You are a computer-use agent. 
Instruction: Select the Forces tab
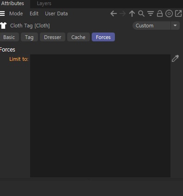pos(103,37)
